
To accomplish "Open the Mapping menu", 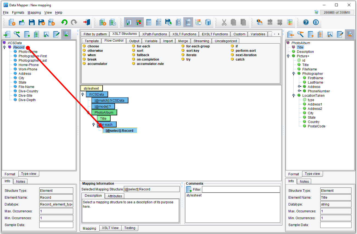I will click(34, 13).
